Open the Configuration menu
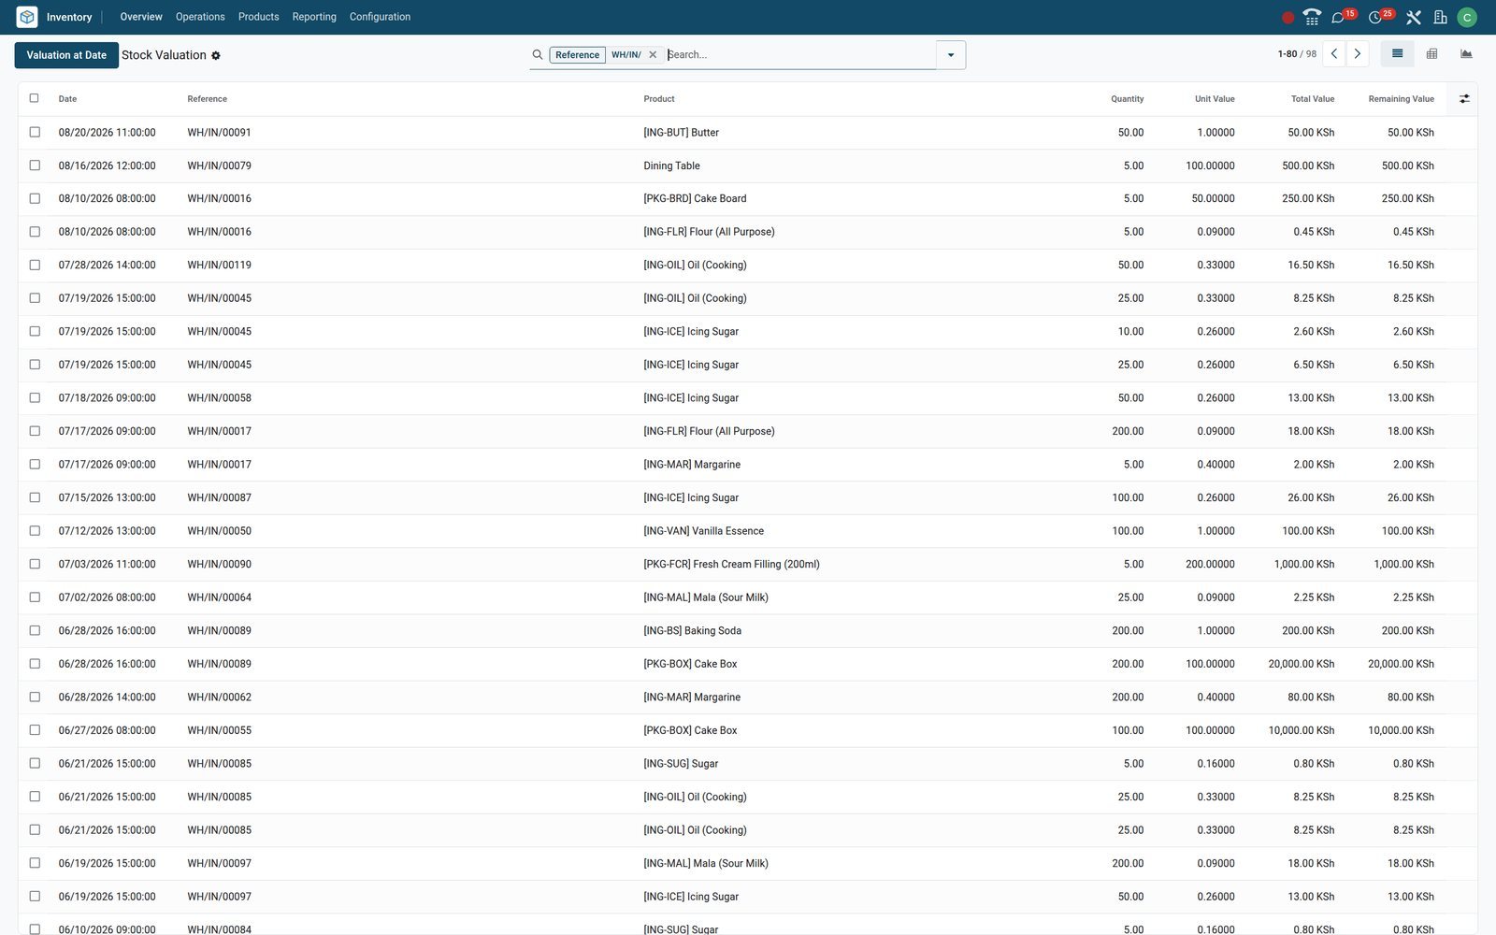This screenshot has height=935, width=1496. coord(380,17)
